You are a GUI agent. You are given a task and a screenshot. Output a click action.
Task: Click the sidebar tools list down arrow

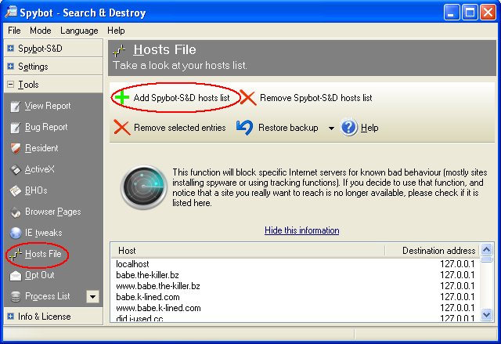(x=92, y=297)
